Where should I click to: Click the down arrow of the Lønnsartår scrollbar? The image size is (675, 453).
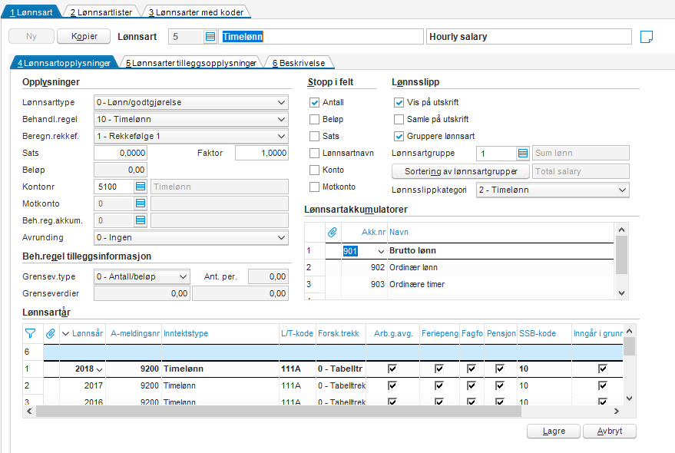[x=629, y=398]
